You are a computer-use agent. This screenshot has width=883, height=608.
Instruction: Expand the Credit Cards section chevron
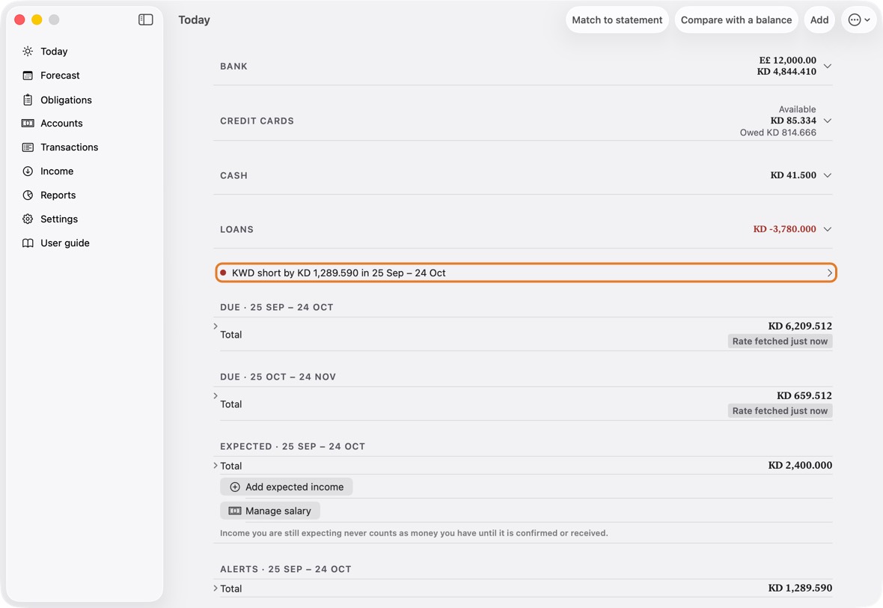pyautogui.click(x=827, y=121)
